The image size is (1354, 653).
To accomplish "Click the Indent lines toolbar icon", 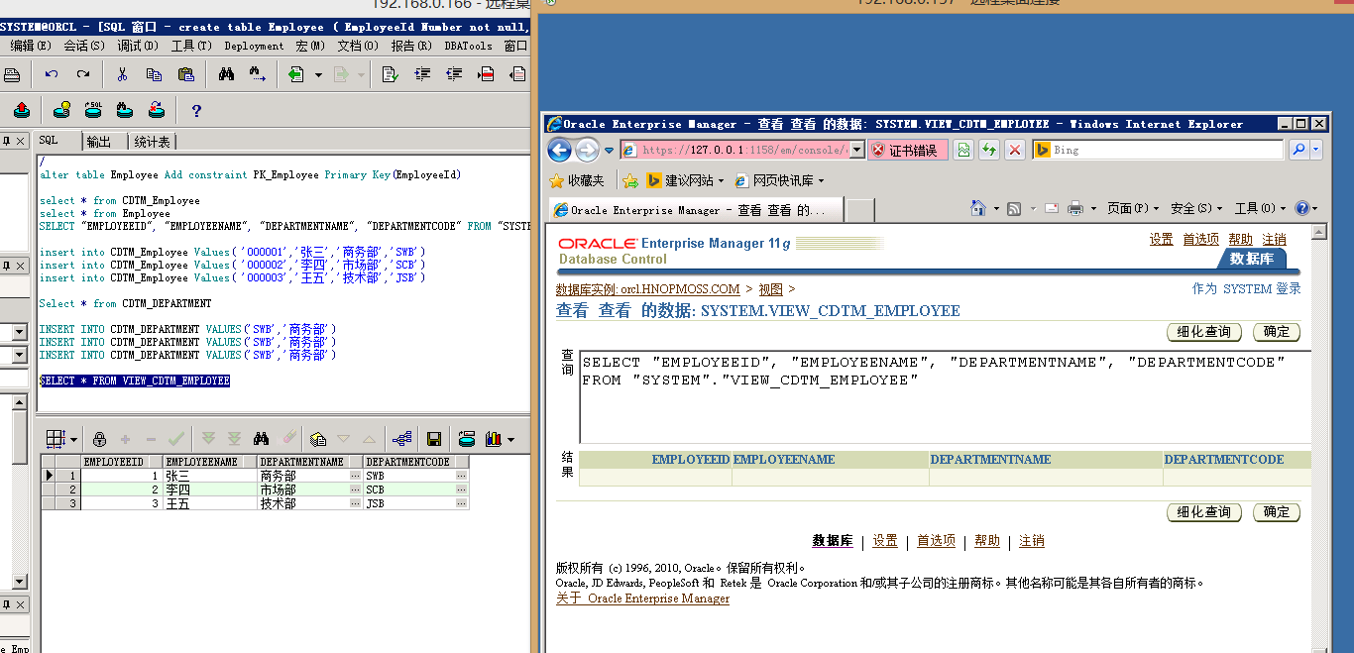I will point(422,74).
